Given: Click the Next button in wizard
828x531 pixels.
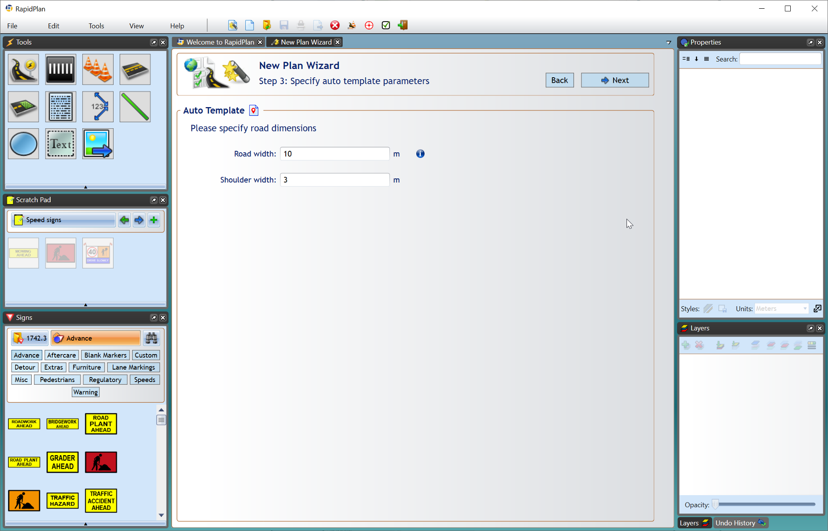Looking at the screenshot, I should click(615, 80).
